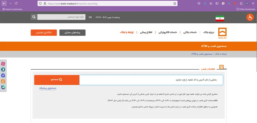Show site security padlock info

coord(45,4)
